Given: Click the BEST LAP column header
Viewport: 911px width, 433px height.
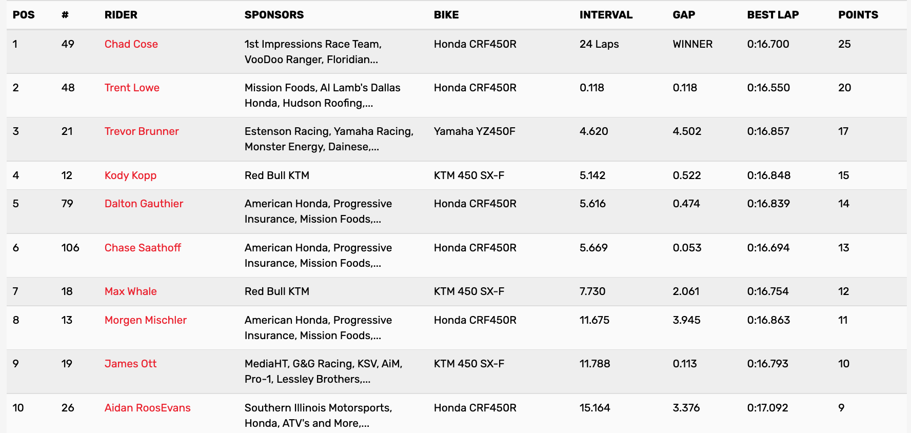Looking at the screenshot, I should click(x=773, y=15).
